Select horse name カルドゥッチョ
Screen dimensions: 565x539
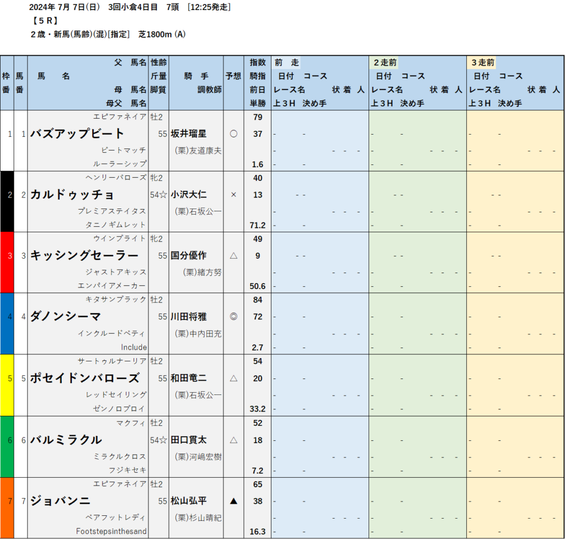[x=72, y=195]
